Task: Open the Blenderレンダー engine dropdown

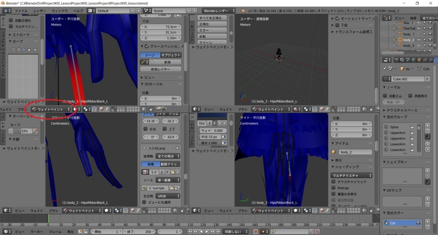Action: pos(219,11)
